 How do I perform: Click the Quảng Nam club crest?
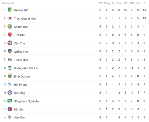10,51
